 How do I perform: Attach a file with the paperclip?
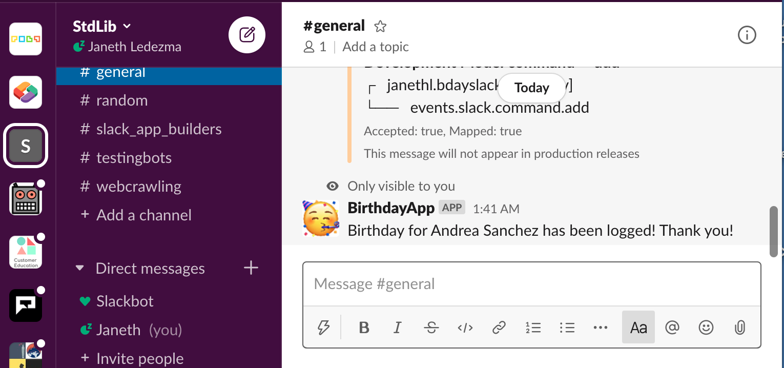click(x=739, y=327)
